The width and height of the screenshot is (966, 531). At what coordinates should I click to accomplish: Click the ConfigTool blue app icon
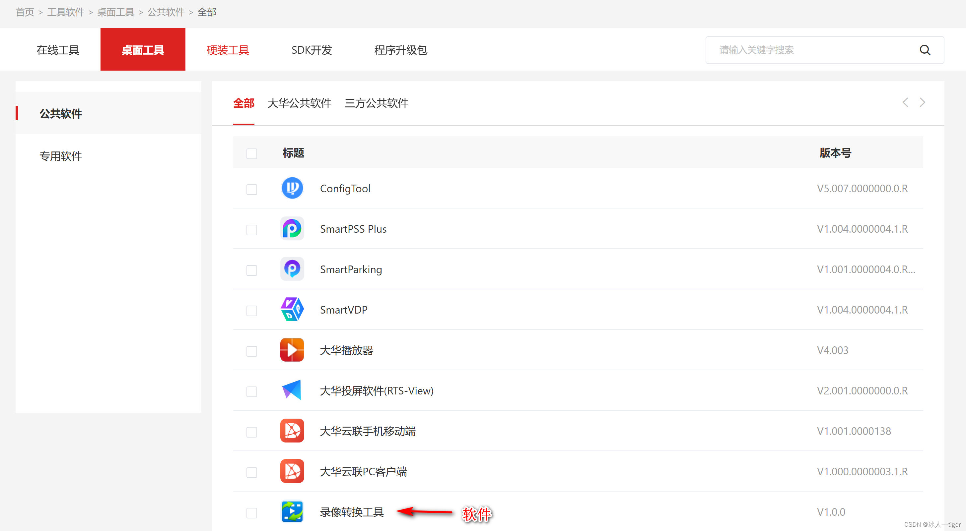click(292, 188)
